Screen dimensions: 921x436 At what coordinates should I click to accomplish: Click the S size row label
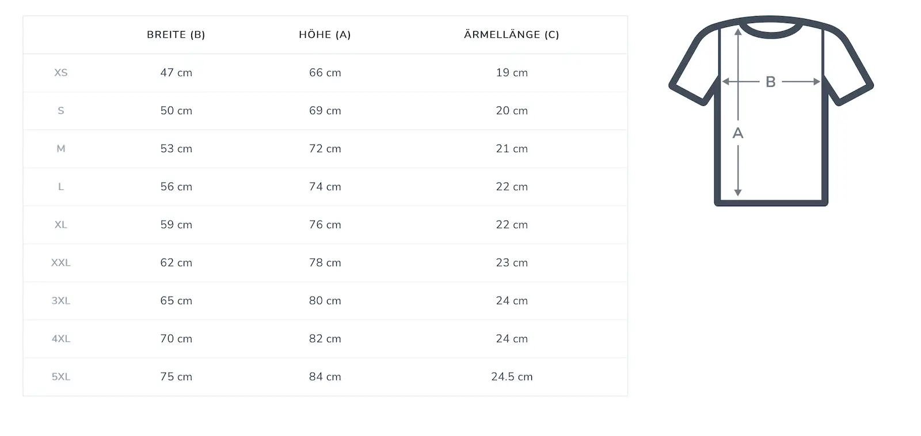coord(61,111)
